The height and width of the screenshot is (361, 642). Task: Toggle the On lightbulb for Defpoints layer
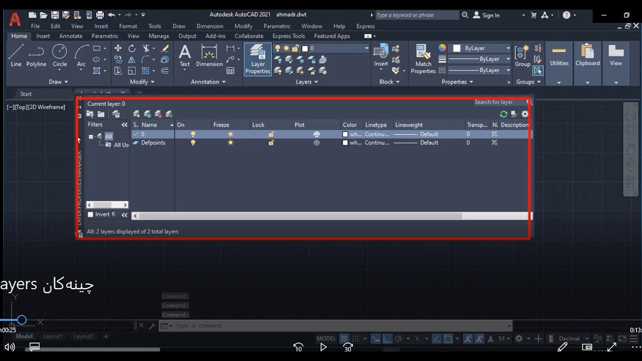coord(193,143)
